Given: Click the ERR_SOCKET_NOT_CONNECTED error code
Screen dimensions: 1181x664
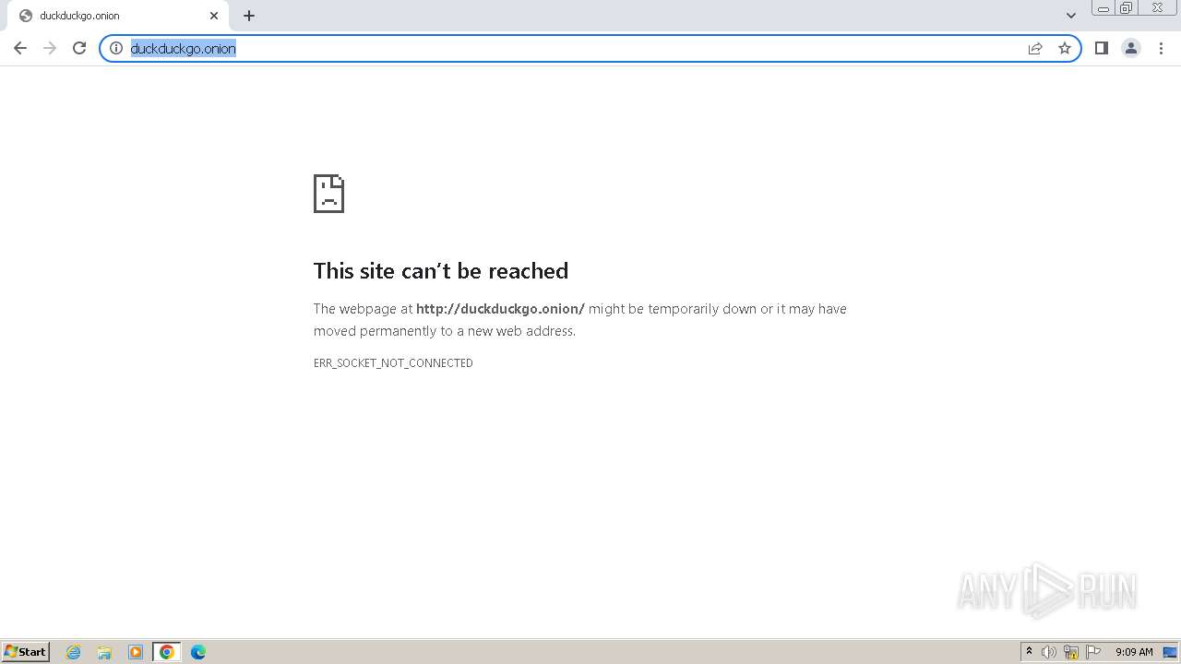Looking at the screenshot, I should coord(393,363).
